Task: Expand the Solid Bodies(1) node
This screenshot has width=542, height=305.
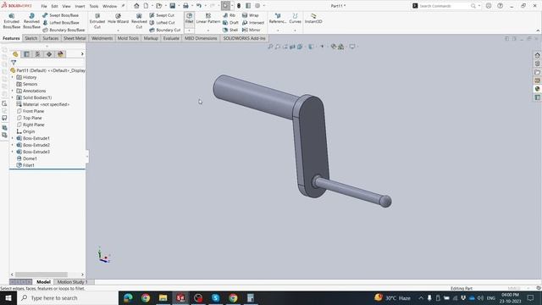Action: pos(13,97)
